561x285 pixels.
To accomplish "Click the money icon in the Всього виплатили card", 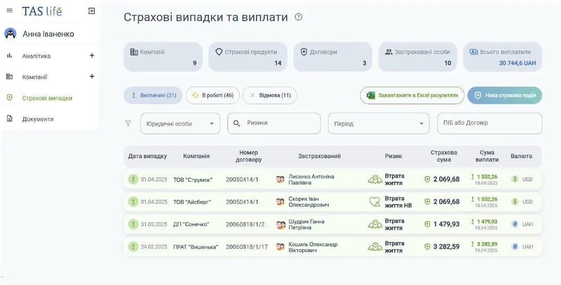I will 474,52.
